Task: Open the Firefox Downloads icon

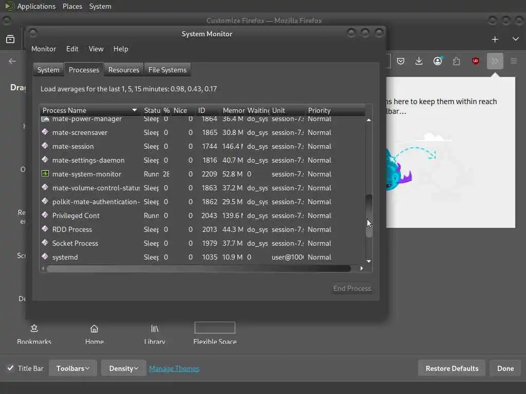Action: click(x=419, y=61)
